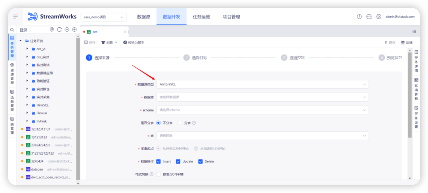
Task: Select 从任务运行时开始 radio option
Action: coord(158,149)
